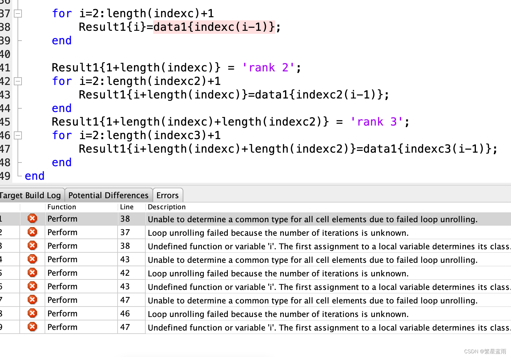Click the highlighted data1{indexc(i-1)} expression
Viewport: 511px width, 357px height.
214,27
